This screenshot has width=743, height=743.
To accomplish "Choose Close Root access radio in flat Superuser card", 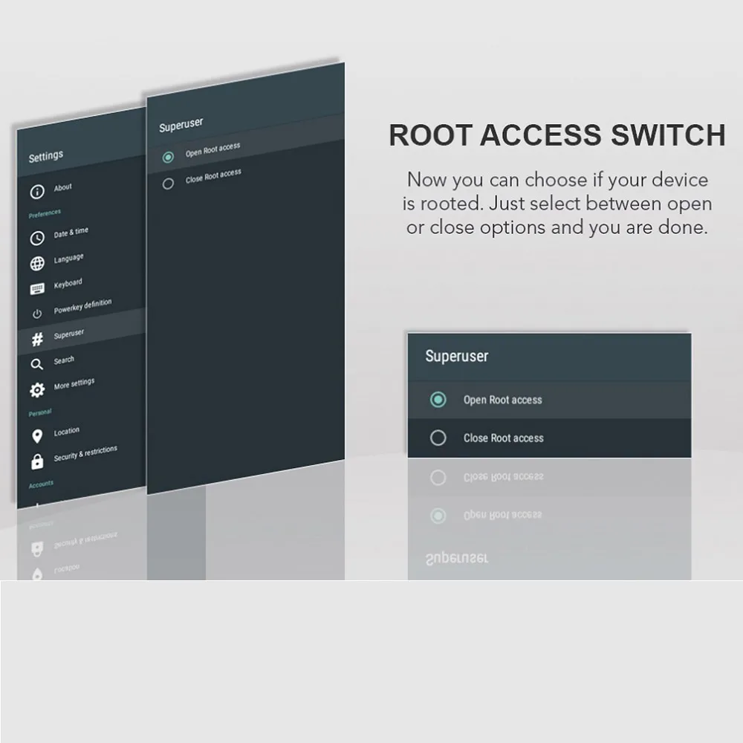I will tap(438, 438).
